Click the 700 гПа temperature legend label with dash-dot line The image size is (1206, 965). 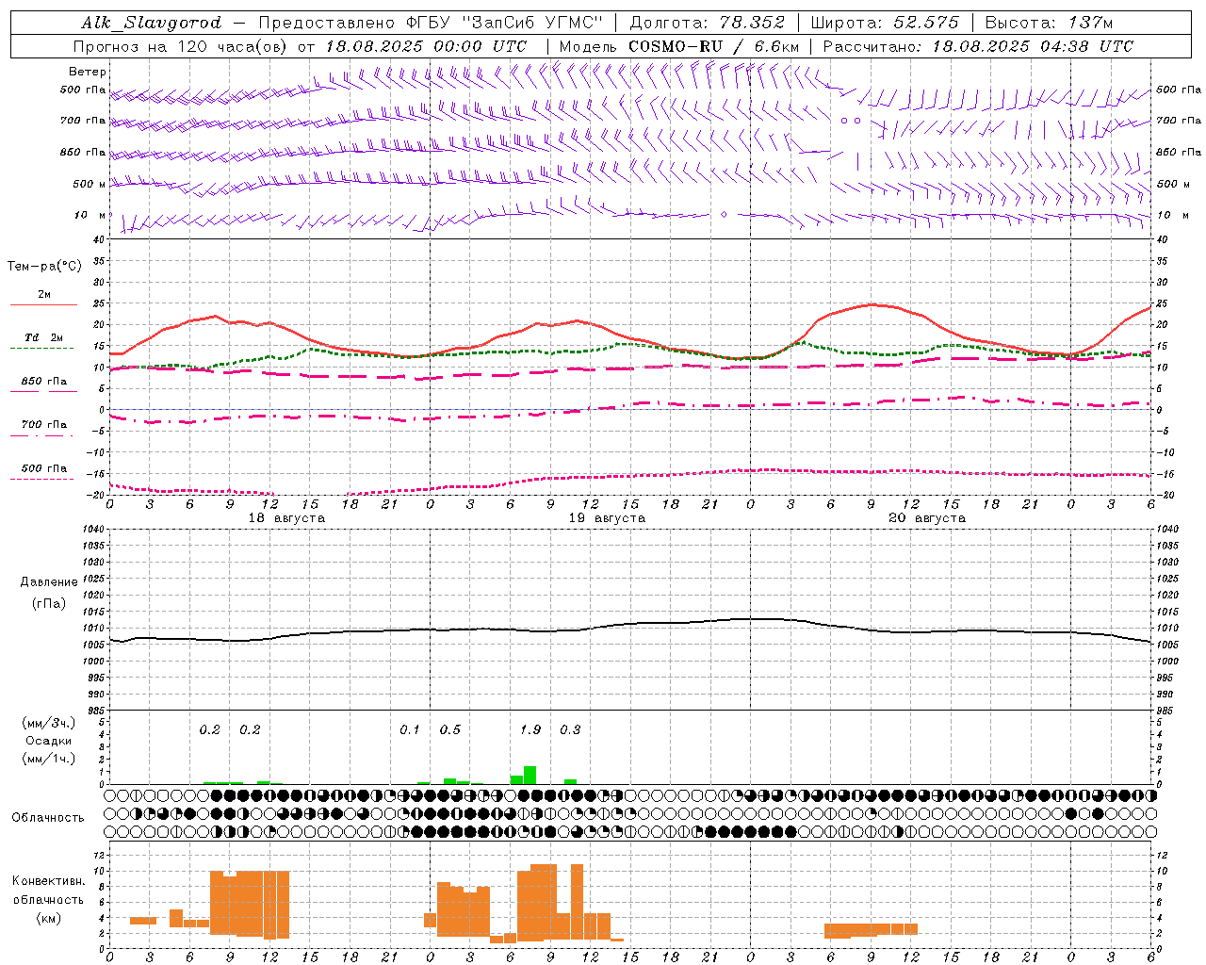click(x=43, y=425)
